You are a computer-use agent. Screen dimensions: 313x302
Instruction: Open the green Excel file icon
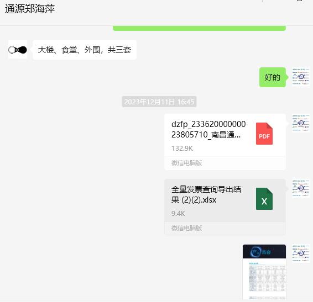[264, 199]
